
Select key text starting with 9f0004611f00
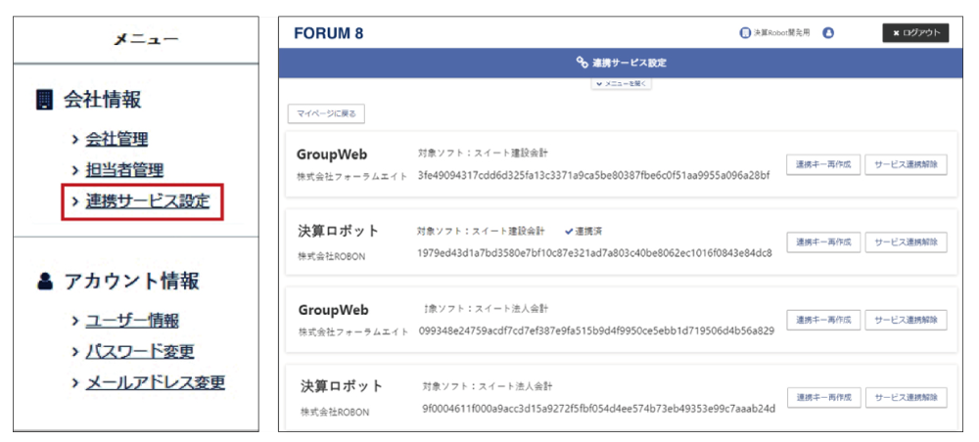(x=598, y=409)
